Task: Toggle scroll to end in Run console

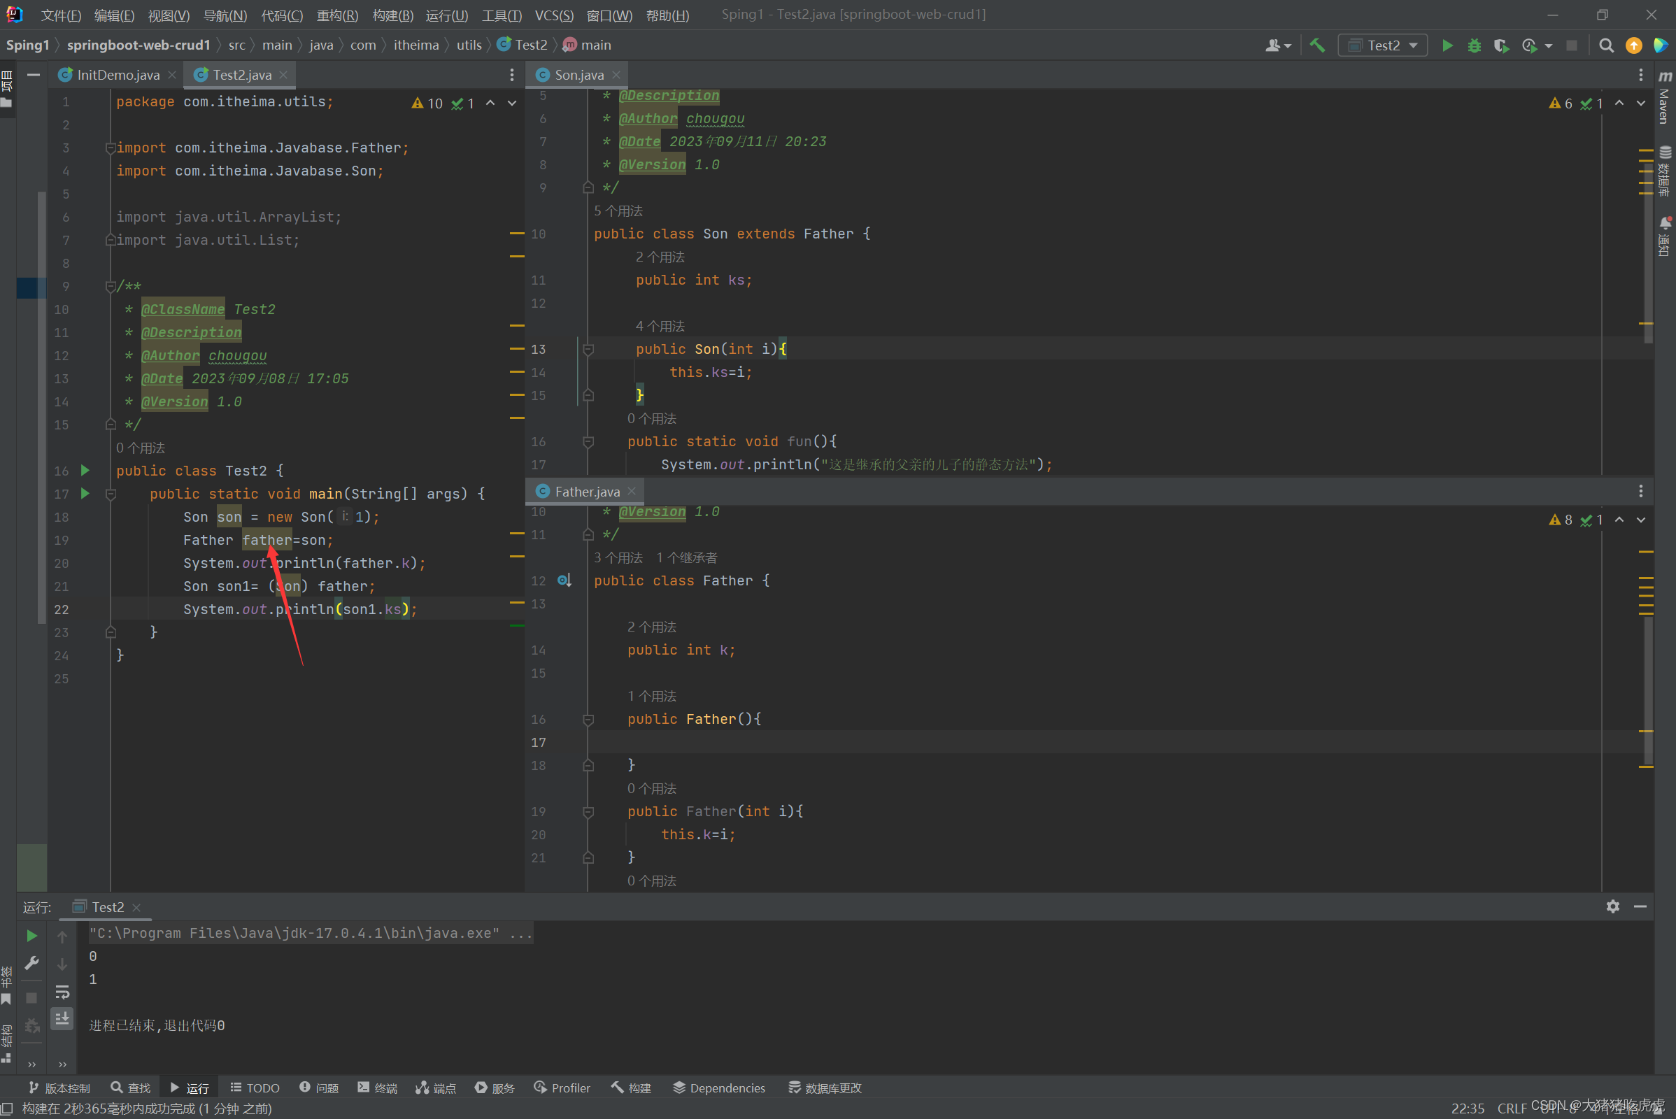Action: pyautogui.click(x=62, y=1018)
